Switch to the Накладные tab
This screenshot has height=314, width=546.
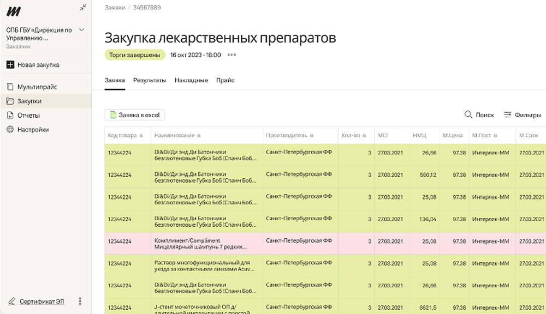191,80
